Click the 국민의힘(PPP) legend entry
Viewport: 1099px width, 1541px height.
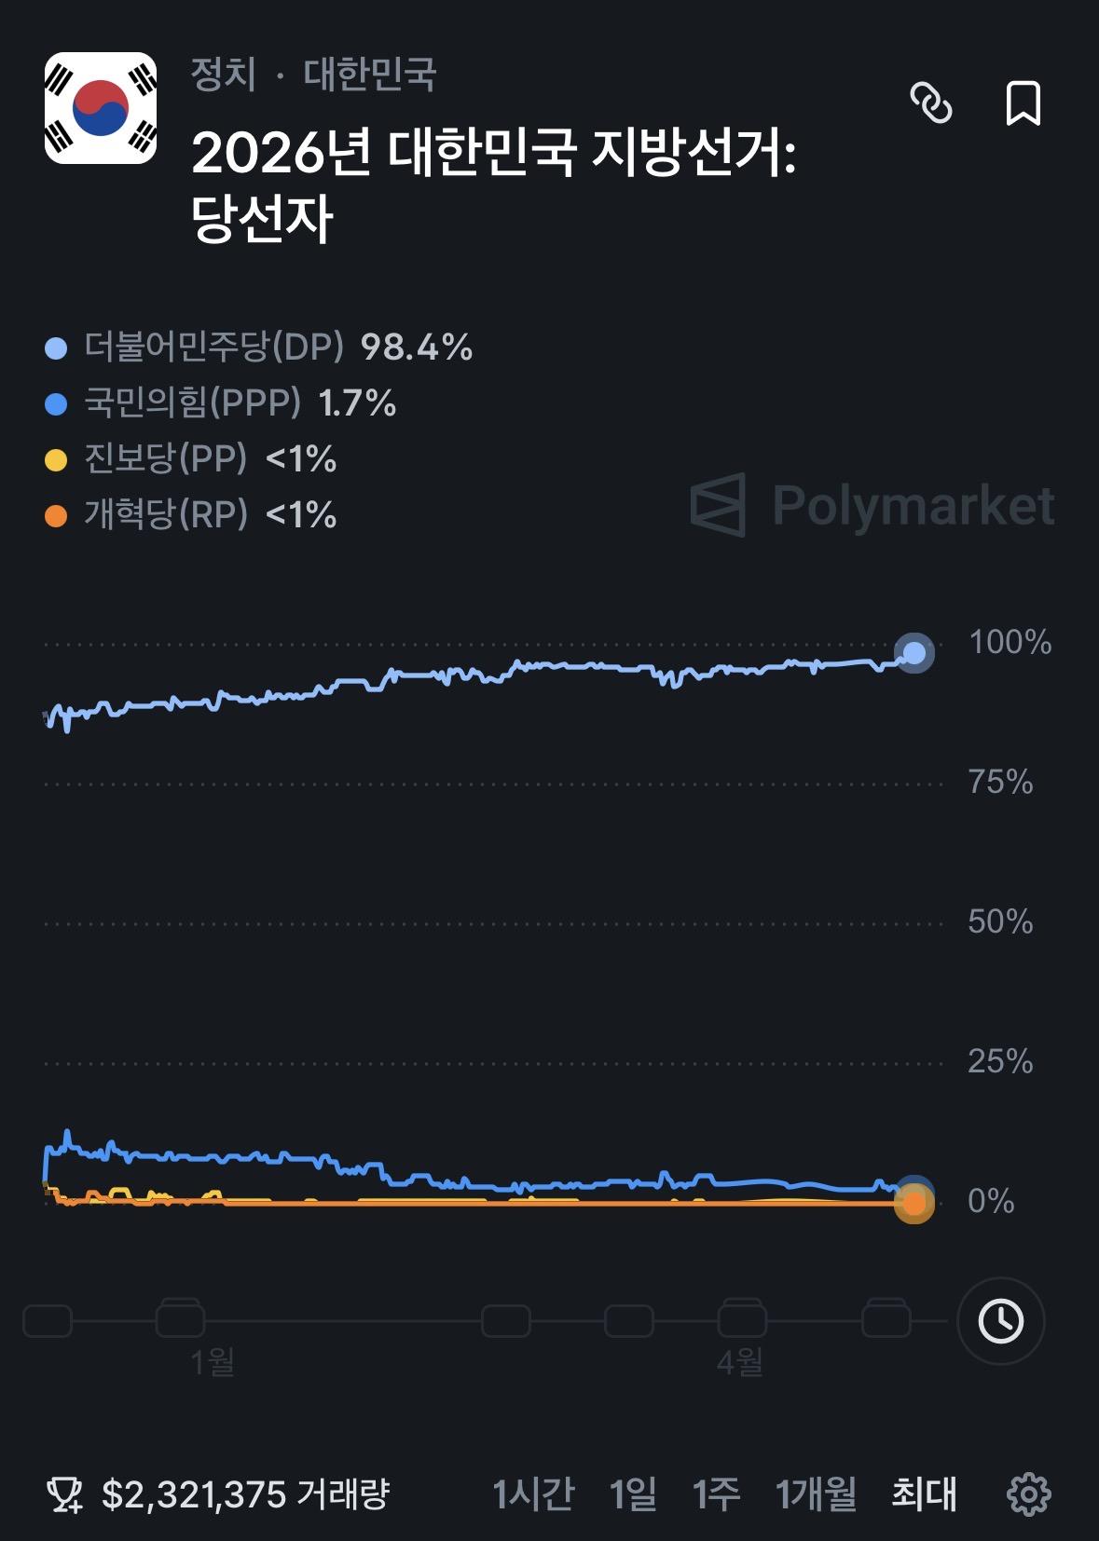coord(193,403)
